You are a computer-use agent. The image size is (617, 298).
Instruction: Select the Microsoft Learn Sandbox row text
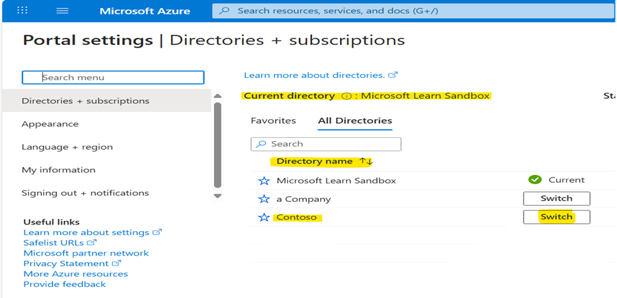[336, 181]
